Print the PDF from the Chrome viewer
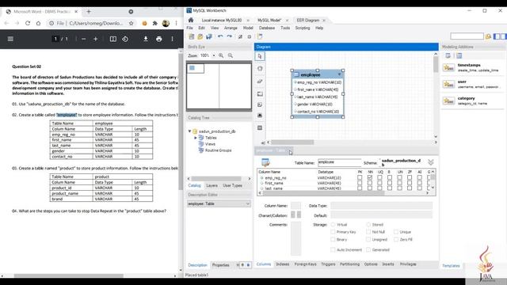The height and width of the screenshot is (285, 507). [158, 39]
